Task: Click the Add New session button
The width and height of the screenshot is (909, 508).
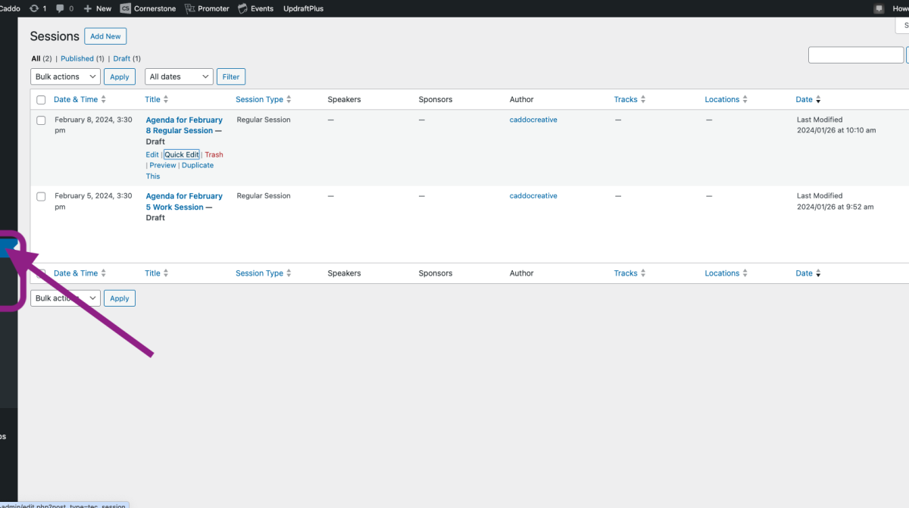Action: click(x=105, y=36)
